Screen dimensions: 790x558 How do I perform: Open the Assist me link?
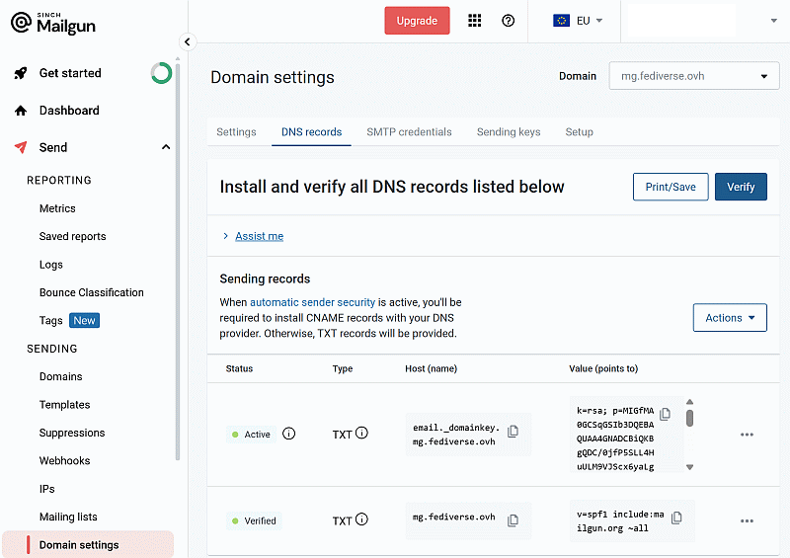[260, 236]
